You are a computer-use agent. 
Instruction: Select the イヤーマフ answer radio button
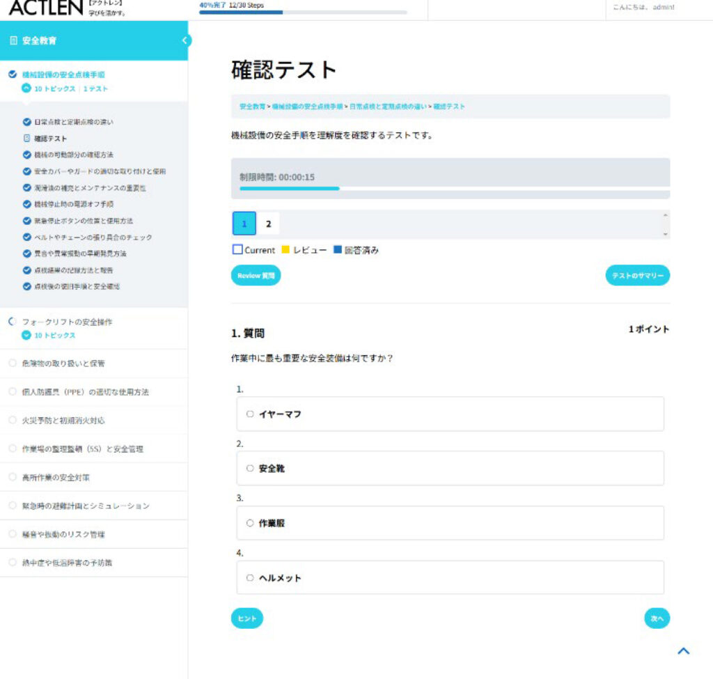pos(250,414)
